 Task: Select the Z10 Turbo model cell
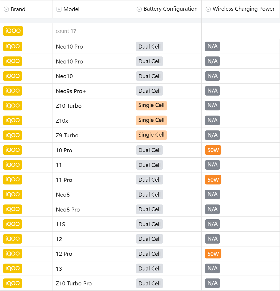[x=93, y=106]
